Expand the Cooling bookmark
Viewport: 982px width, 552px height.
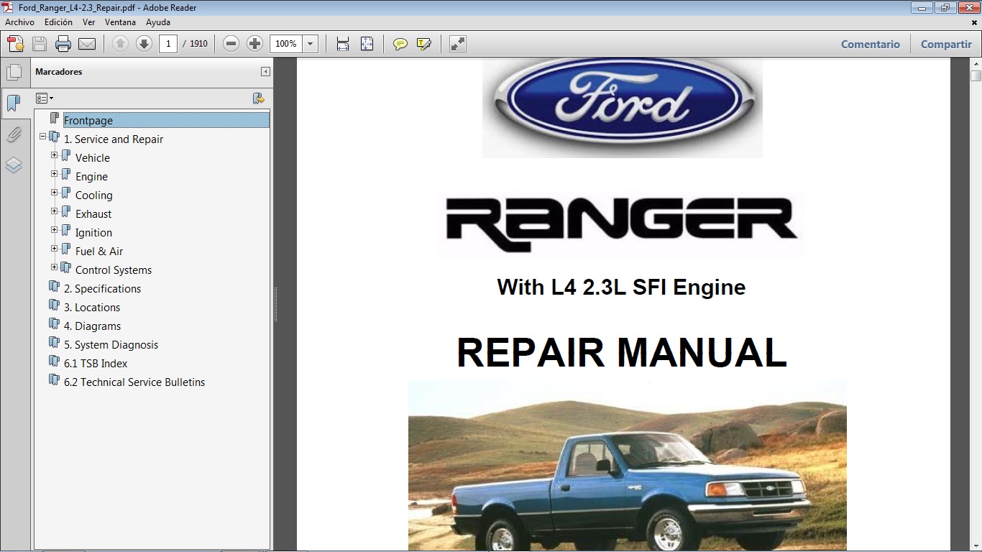point(54,192)
